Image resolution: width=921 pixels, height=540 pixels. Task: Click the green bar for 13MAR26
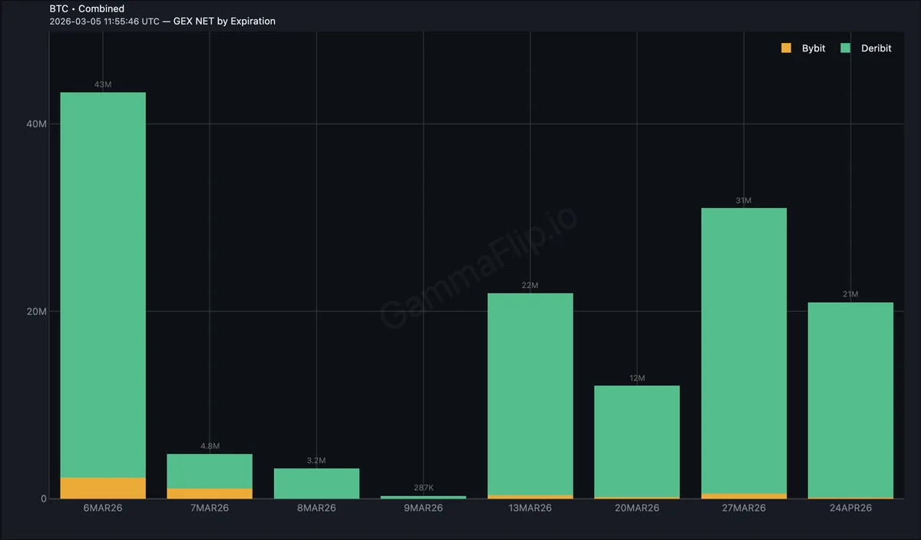pos(530,393)
